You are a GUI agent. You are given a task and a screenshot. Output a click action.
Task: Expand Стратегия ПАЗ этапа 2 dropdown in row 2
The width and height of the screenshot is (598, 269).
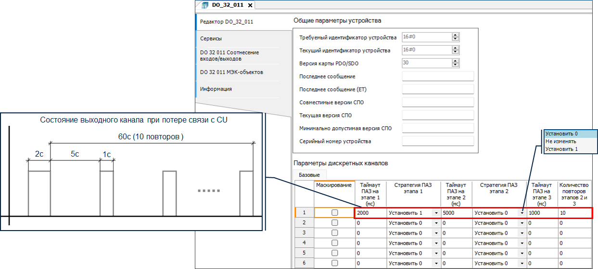coord(522,223)
